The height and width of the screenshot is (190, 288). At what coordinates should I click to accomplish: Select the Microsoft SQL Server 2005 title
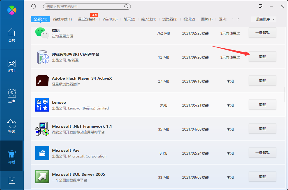pos(78,174)
